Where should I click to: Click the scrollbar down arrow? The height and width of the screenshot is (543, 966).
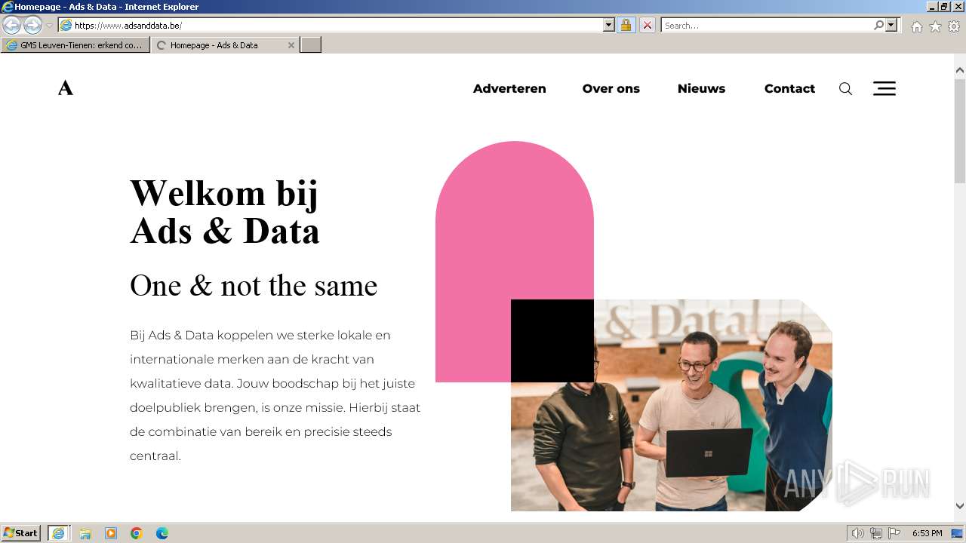pos(960,506)
